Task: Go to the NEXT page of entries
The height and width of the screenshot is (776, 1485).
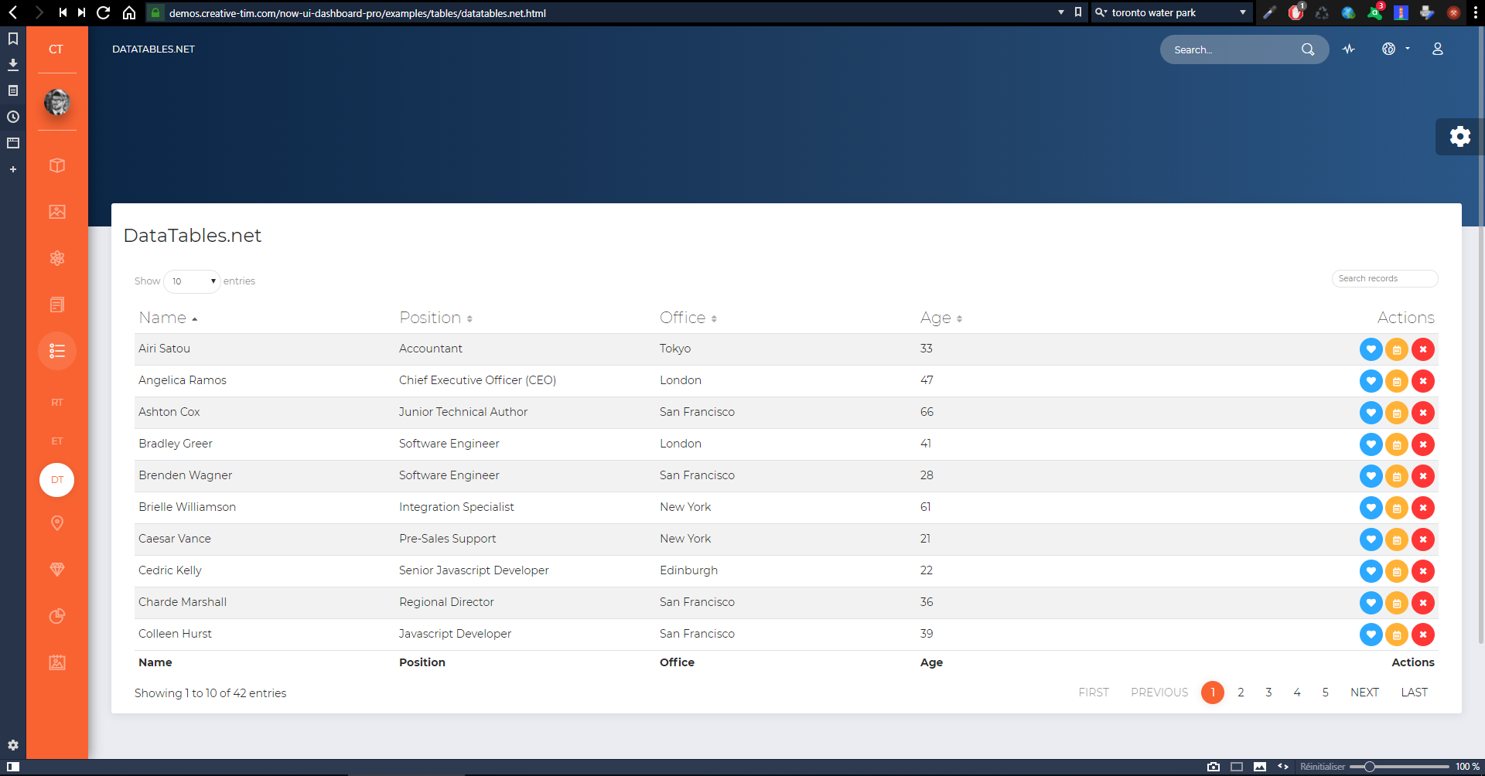Action: 1364,693
